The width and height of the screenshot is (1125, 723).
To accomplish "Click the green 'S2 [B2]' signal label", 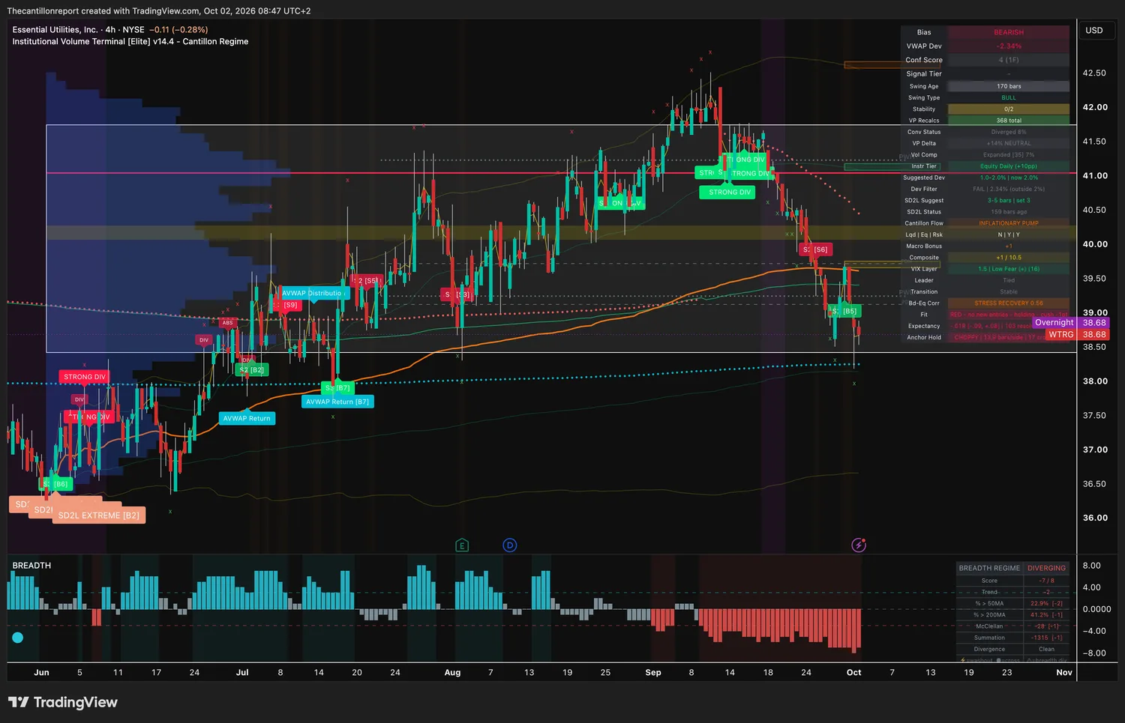I will (251, 370).
